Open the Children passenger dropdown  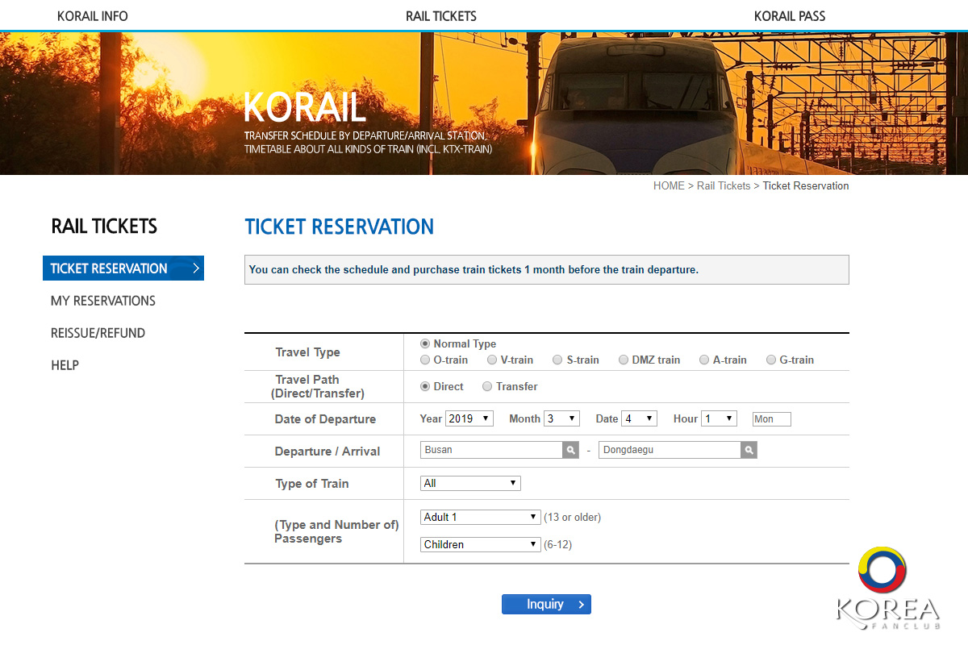480,544
